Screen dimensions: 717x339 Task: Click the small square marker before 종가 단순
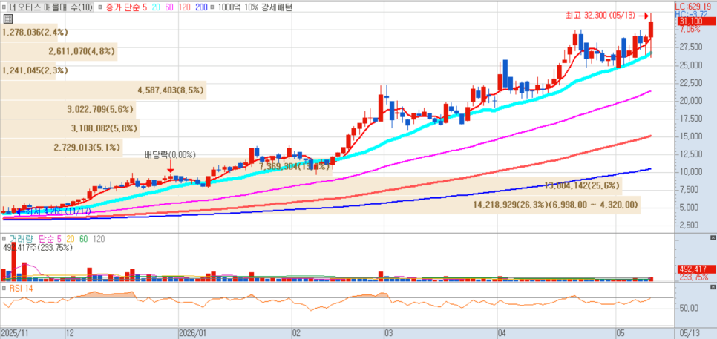pos(102,7)
